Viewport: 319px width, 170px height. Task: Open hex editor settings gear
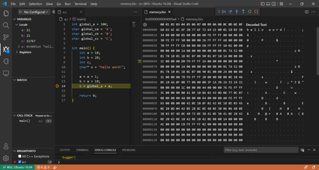pos(145,25)
